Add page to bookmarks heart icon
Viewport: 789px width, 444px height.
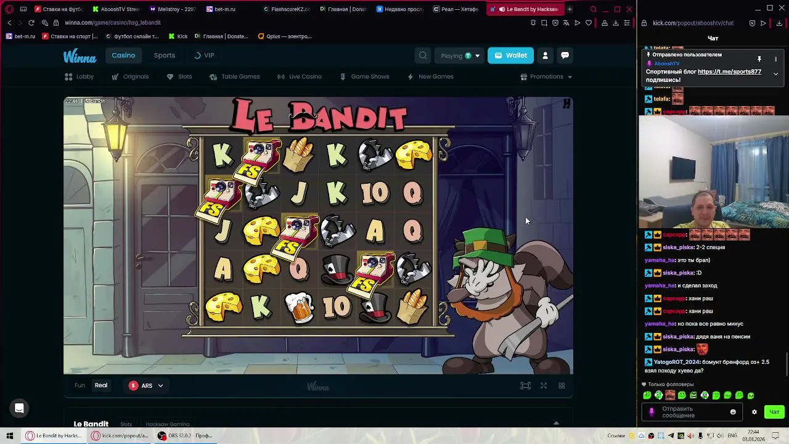pos(589,23)
